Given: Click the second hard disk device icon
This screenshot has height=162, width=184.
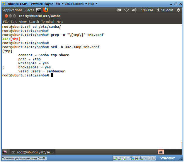Looking at the screenshot, I should tap(119, 158).
